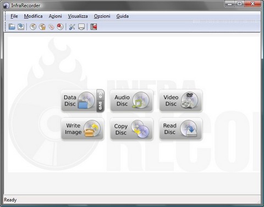This screenshot has width=264, height=207.
Task: Choose the Write Image button
Action: coord(82,129)
